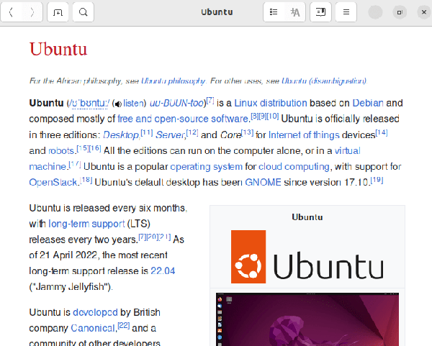Screen dimensions: 432x346
Task: Close the Ubuntu window
Action: [424, 12]
